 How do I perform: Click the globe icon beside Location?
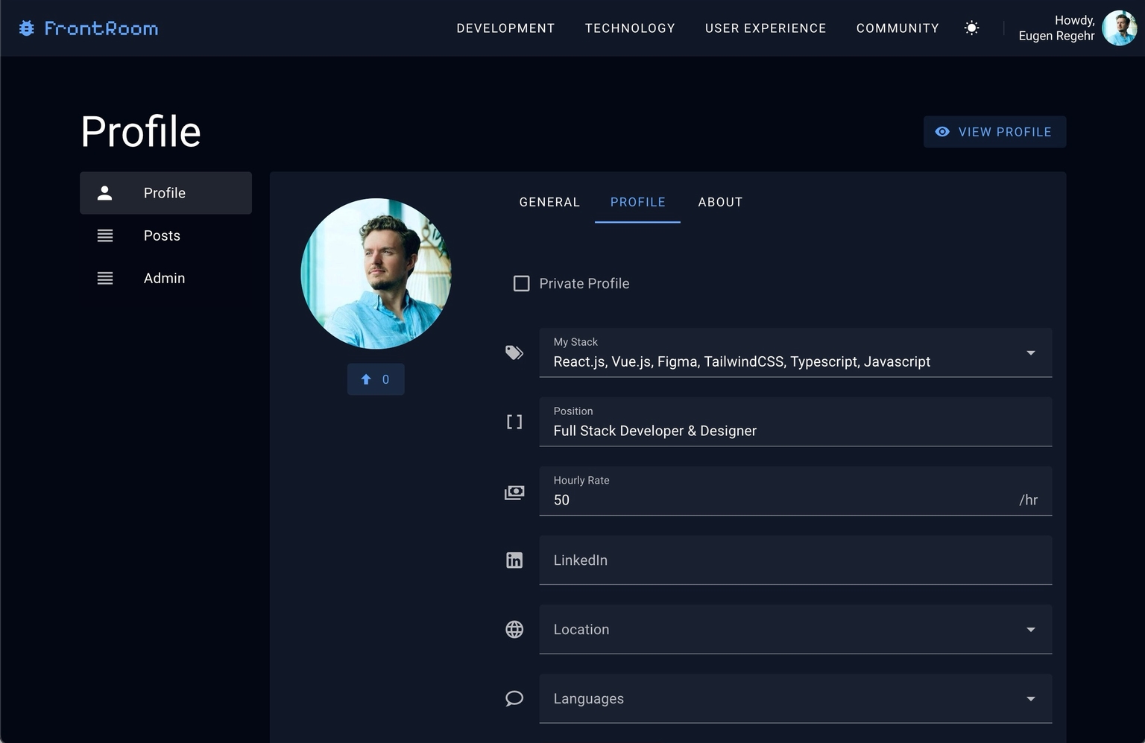click(x=514, y=630)
